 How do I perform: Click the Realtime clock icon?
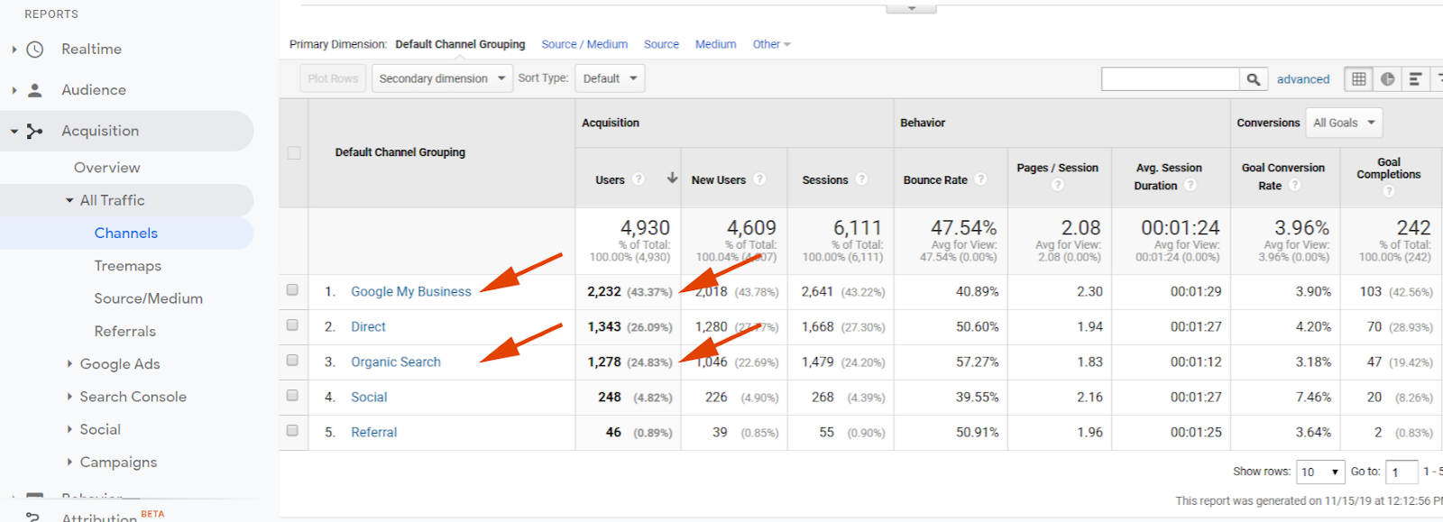pos(35,50)
